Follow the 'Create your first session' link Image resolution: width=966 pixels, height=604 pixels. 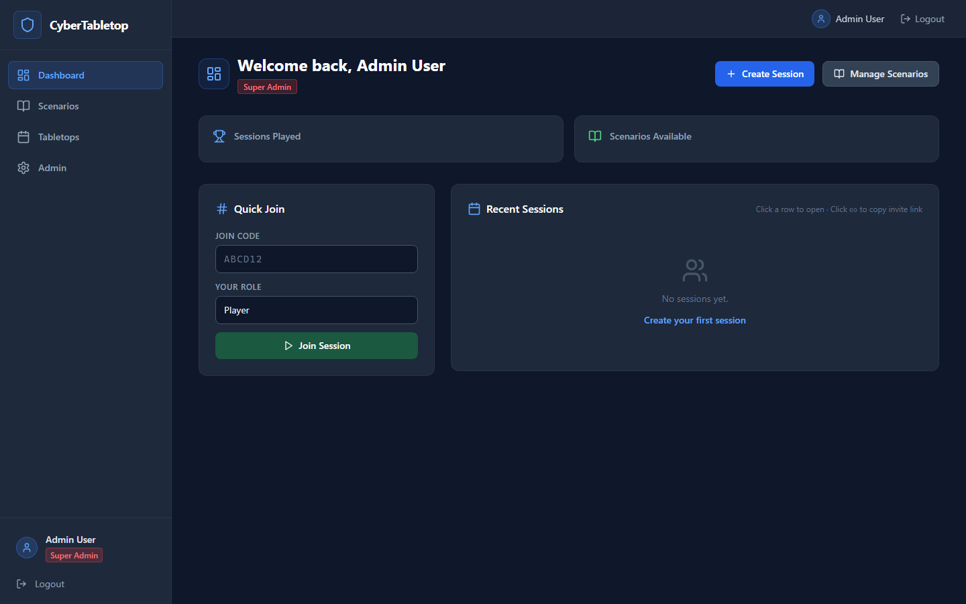(x=695, y=320)
